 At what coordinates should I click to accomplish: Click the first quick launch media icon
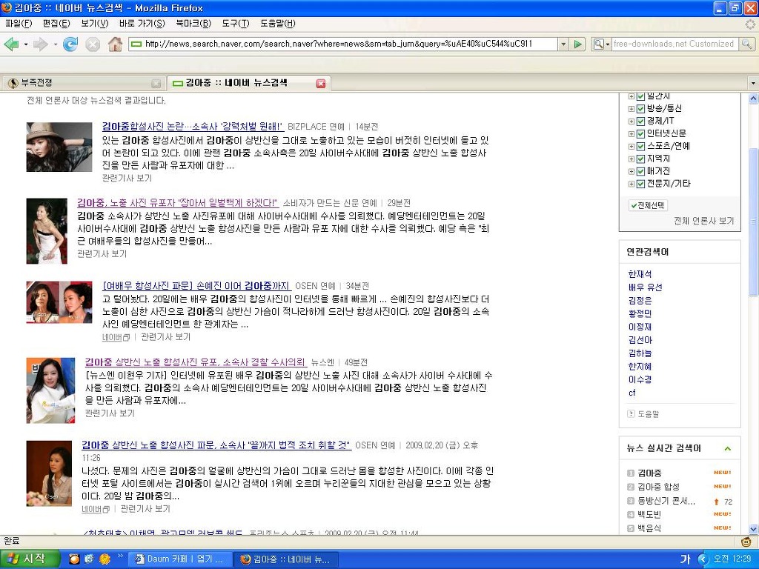click(74, 559)
